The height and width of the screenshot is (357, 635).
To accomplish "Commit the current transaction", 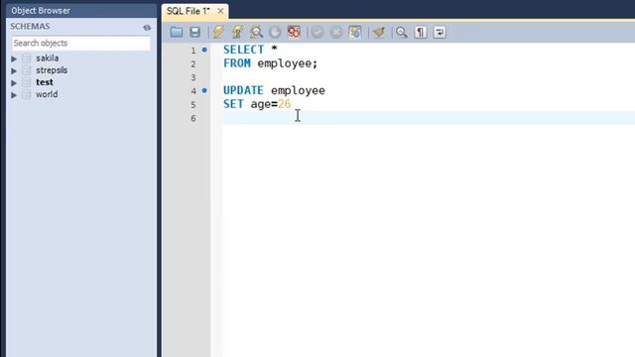I will [x=317, y=32].
